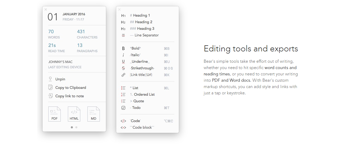This screenshot has height=150, width=345.
Task: Insert code block via its icon
Action: [123, 128]
